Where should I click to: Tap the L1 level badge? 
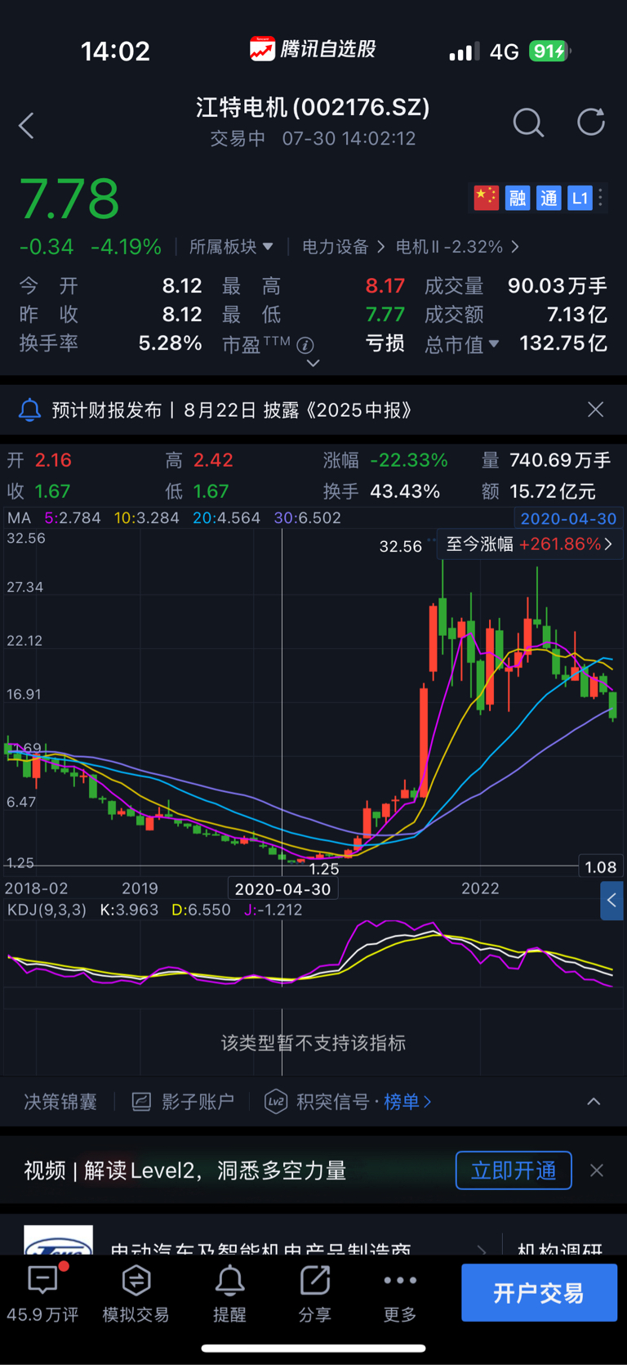[580, 198]
